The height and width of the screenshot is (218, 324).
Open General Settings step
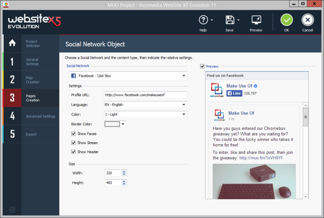[32, 62]
